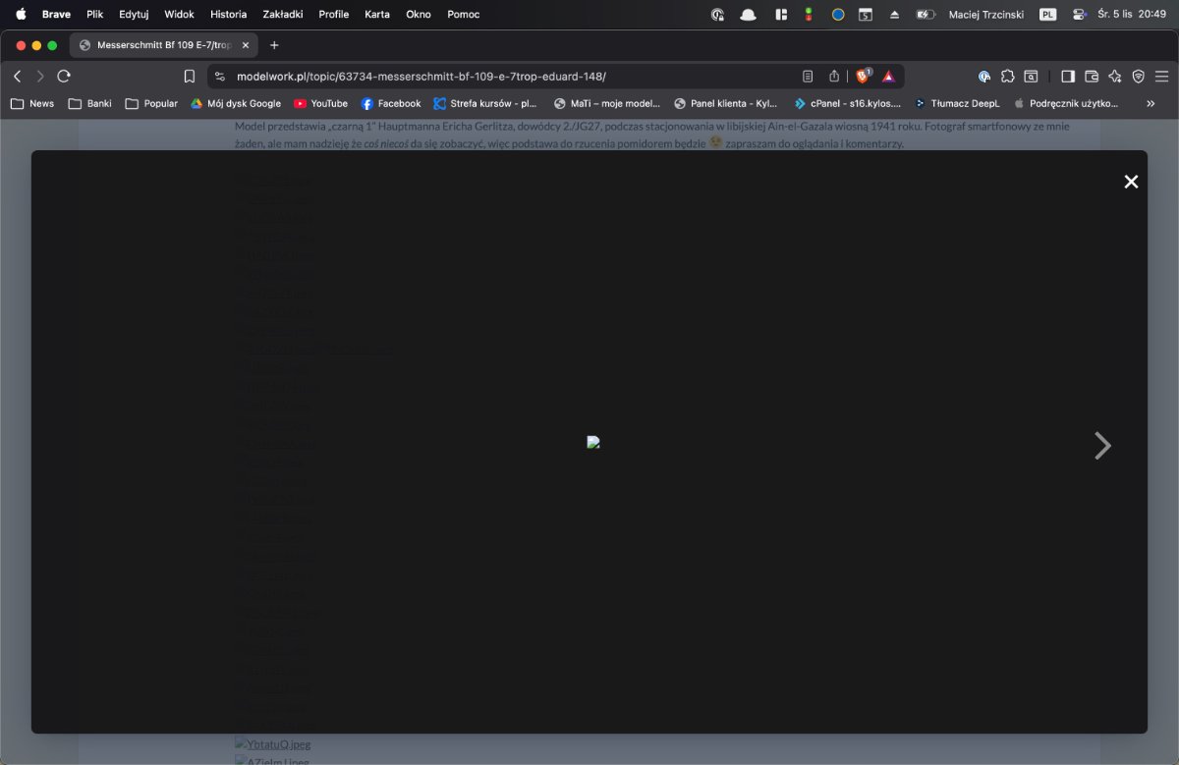Toggle the Brave VPN shield button
The width and height of the screenshot is (1179, 765).
(x=1139, y=76)
